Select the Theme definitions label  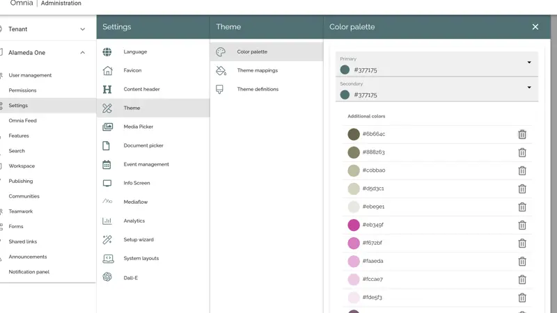click(x=258, y=89)
